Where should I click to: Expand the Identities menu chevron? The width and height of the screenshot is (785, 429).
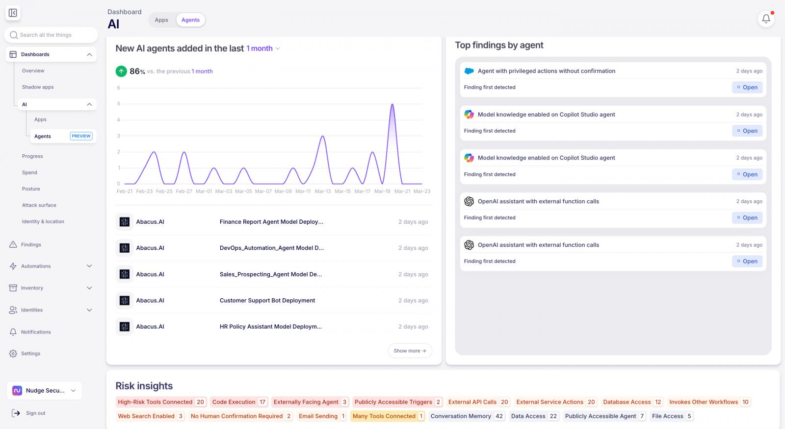pos(89,310)
